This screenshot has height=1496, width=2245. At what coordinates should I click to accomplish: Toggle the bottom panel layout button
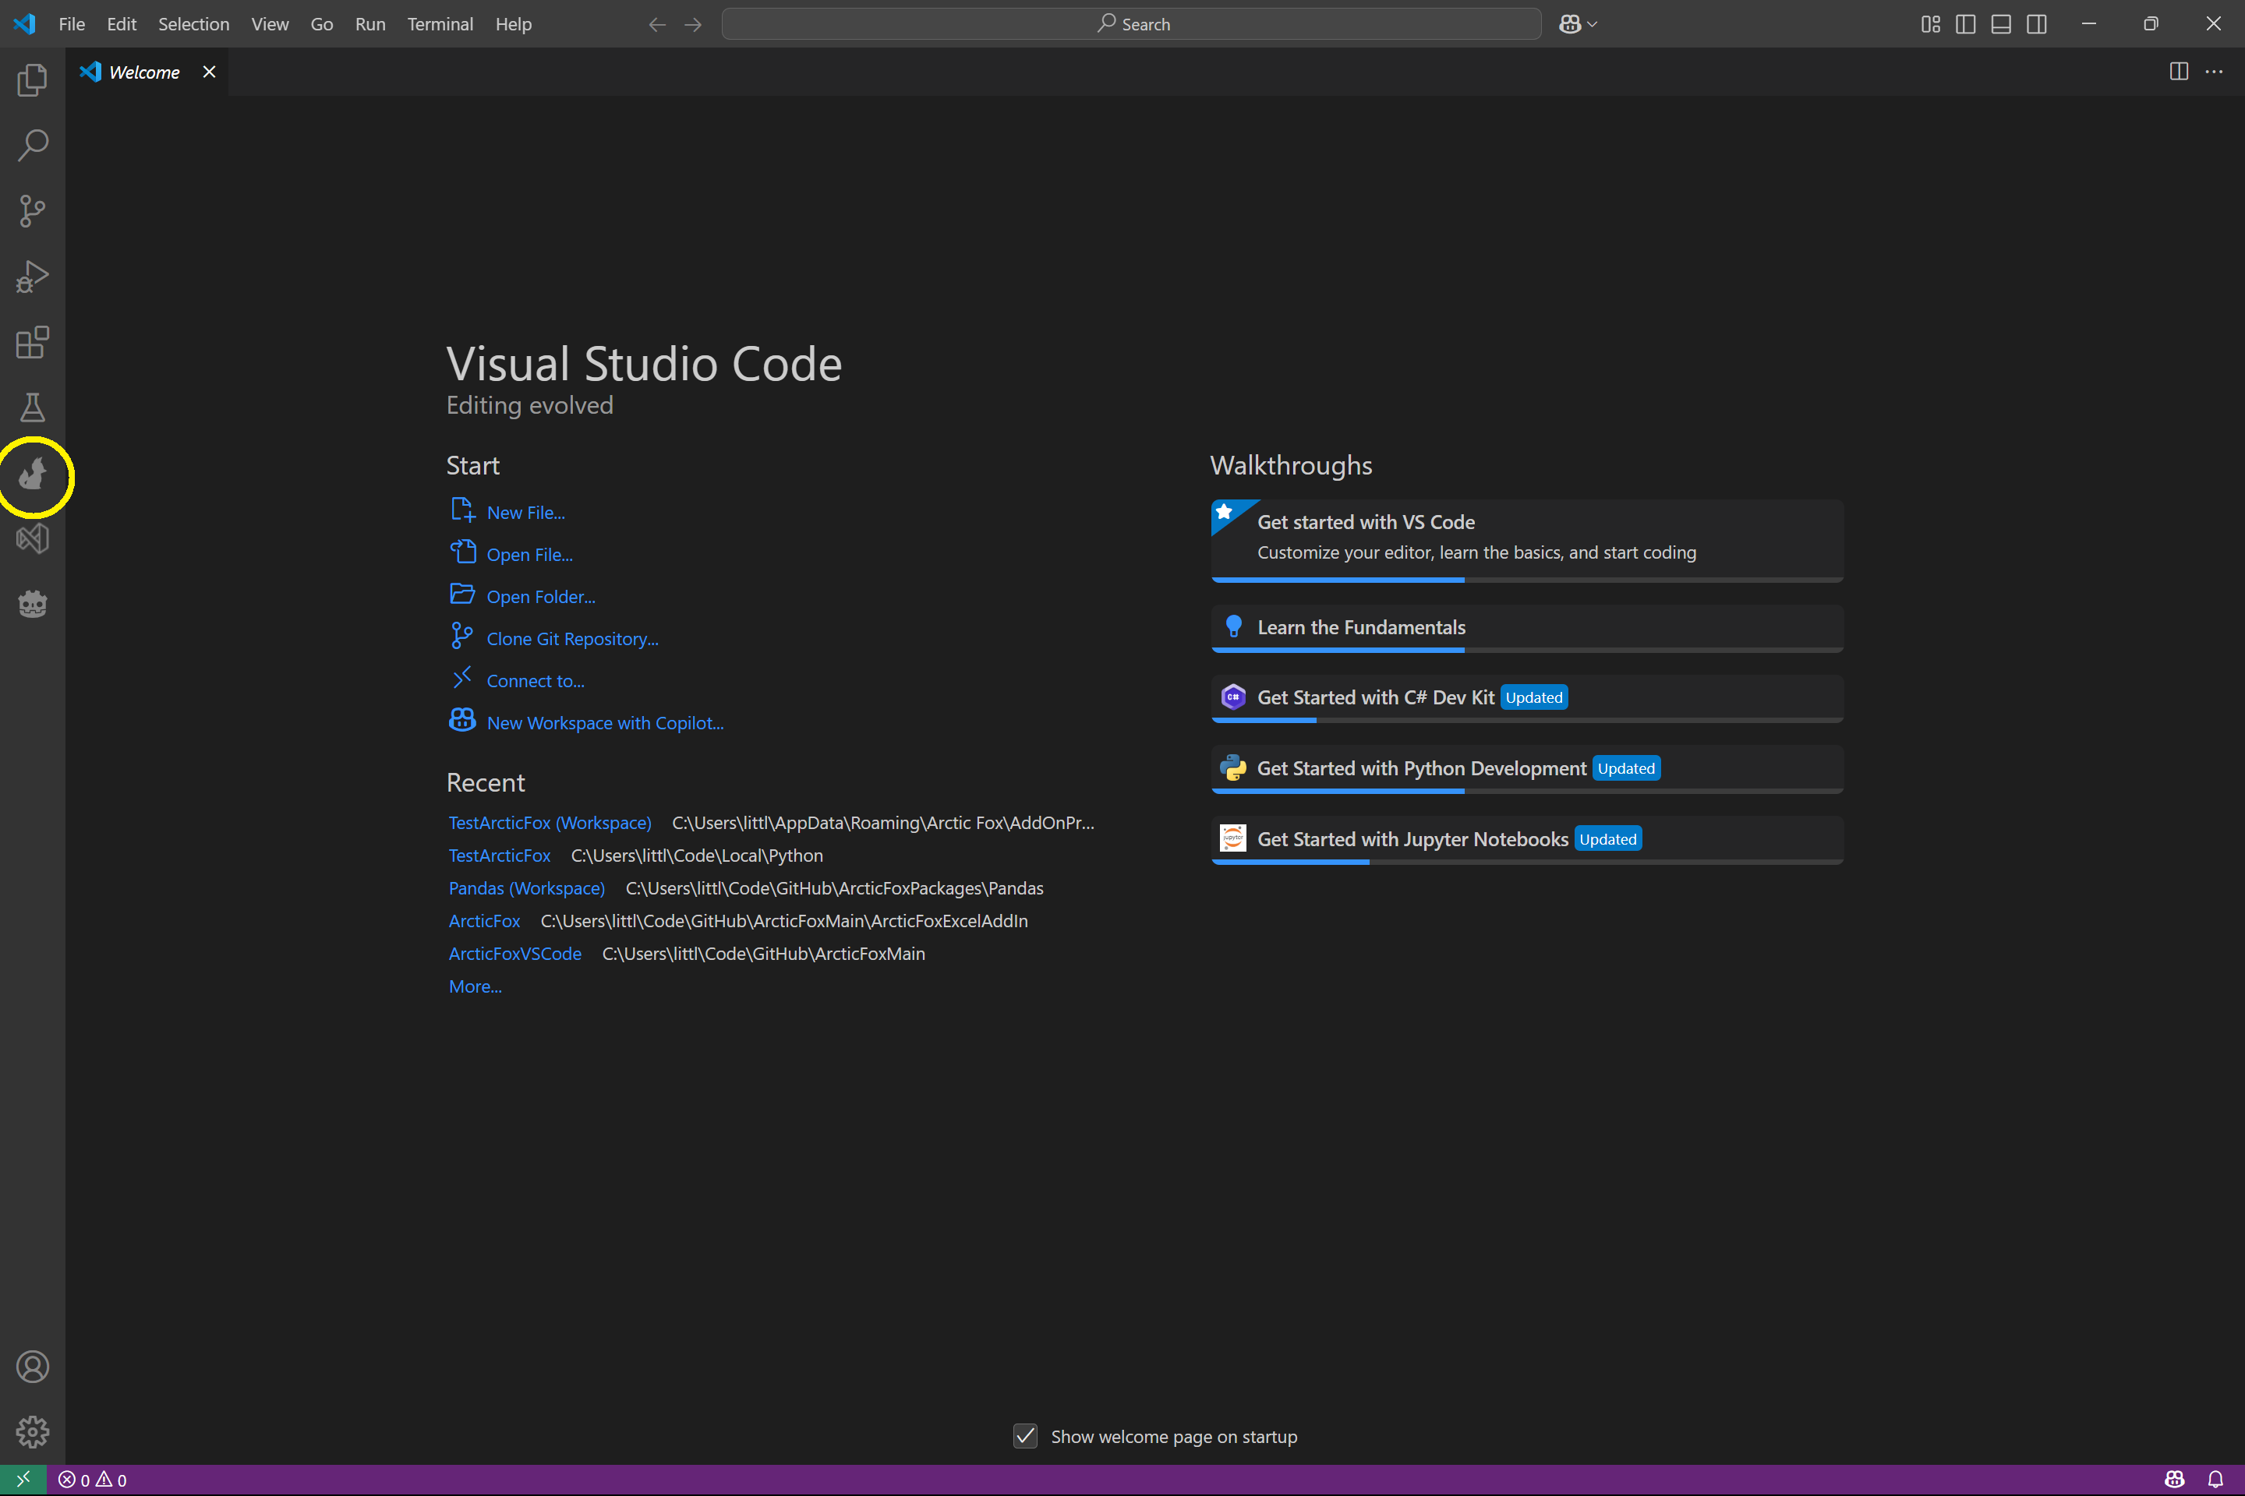(x=2001, y=24)
